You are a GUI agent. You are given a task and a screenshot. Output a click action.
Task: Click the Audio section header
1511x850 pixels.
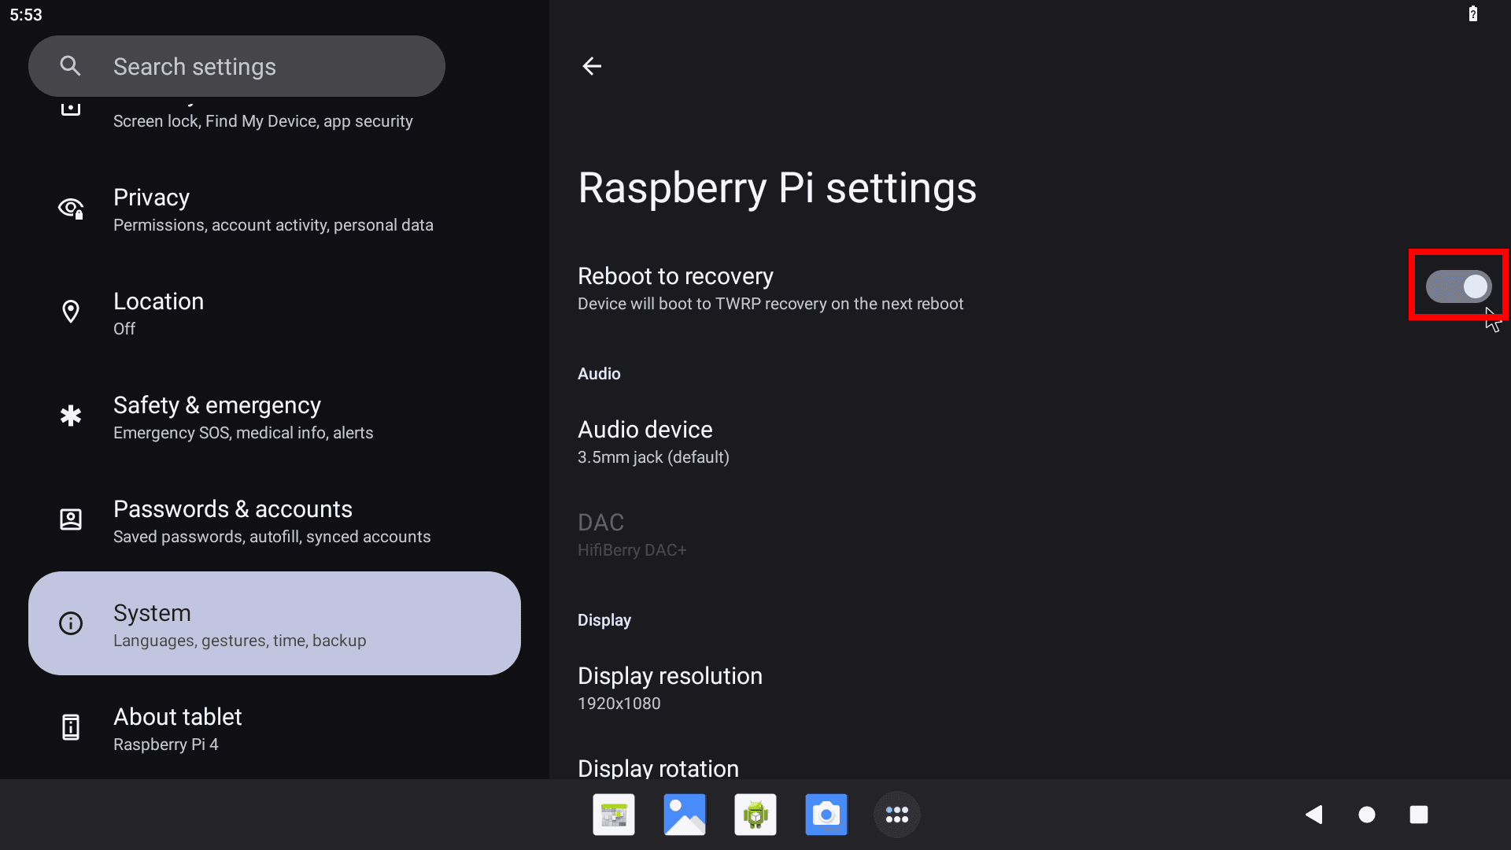pyautogui.click(x=599, y=374)
